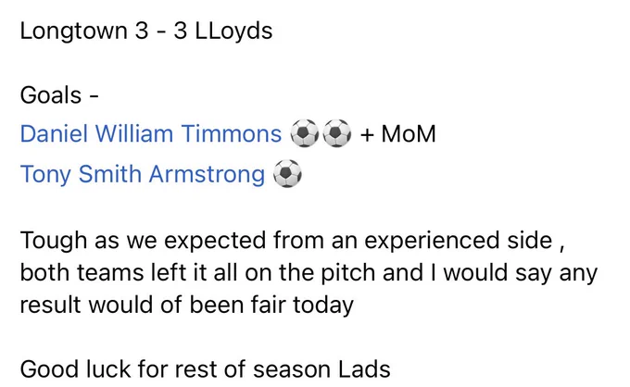Click soccer ball emoji after Armstrong
The height and width of the screenshot is (387, 630).
[x=287, y=173]
